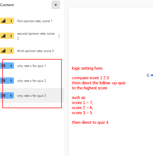The image size is (153, 156).
Task: Click opinion scale icon for question 2
Action: (3, 36)
